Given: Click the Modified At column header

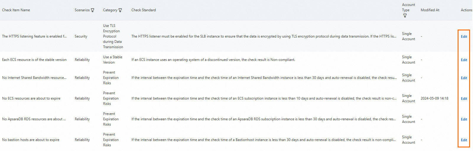Looking at the screenshot, I should point(430,10).
